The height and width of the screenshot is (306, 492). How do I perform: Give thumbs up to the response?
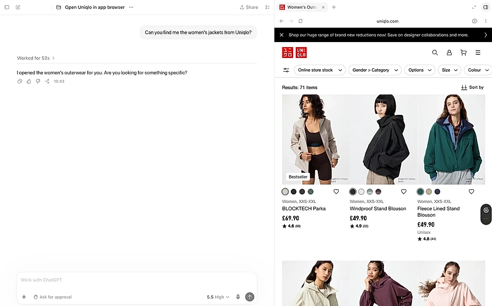pyautogui.click(x=29, y=81)
